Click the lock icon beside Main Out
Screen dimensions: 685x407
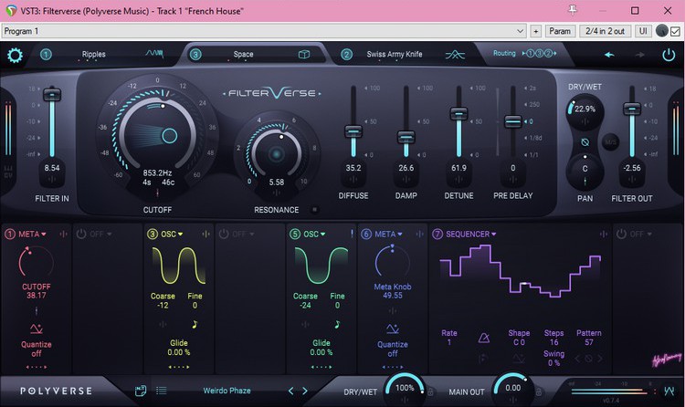point(538,391)
